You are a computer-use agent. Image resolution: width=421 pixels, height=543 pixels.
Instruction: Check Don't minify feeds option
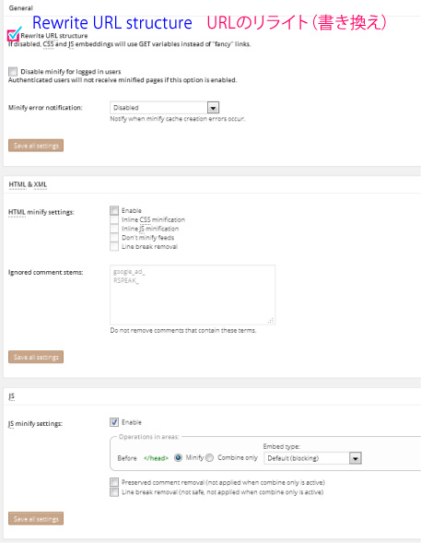click(x=114, y=238)
